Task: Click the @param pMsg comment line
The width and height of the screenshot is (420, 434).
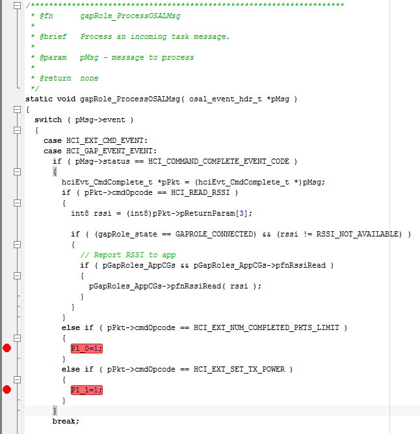Action: pyautogui.click(x=112, y=57)
